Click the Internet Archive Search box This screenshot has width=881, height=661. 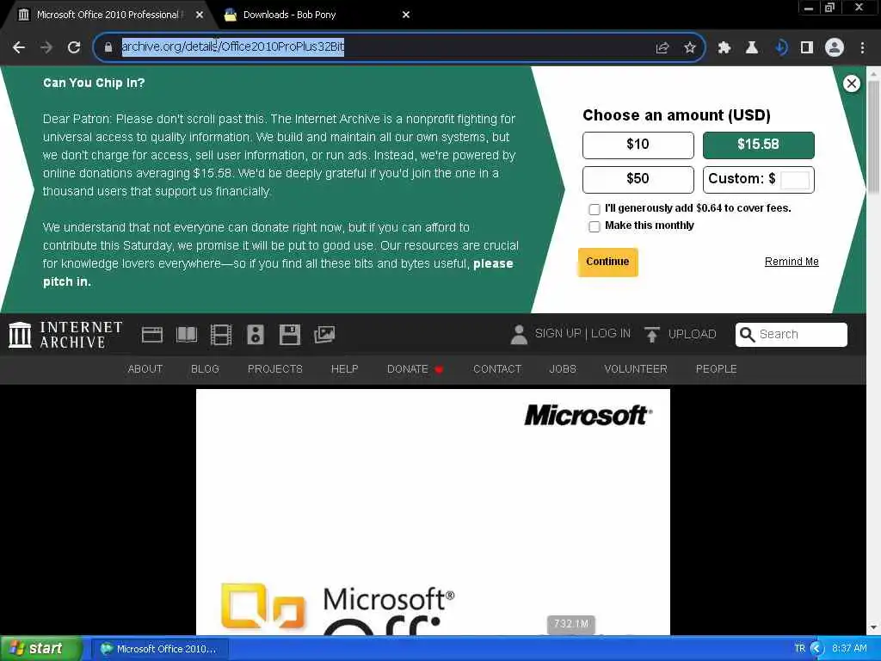(x=791, y=335)
